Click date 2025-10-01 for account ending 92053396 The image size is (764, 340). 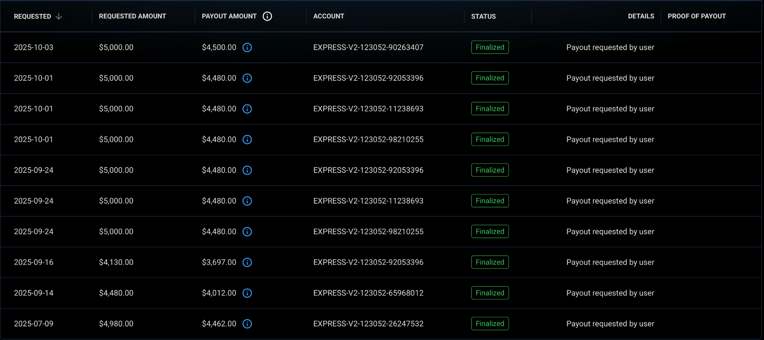tap(34, 78)
